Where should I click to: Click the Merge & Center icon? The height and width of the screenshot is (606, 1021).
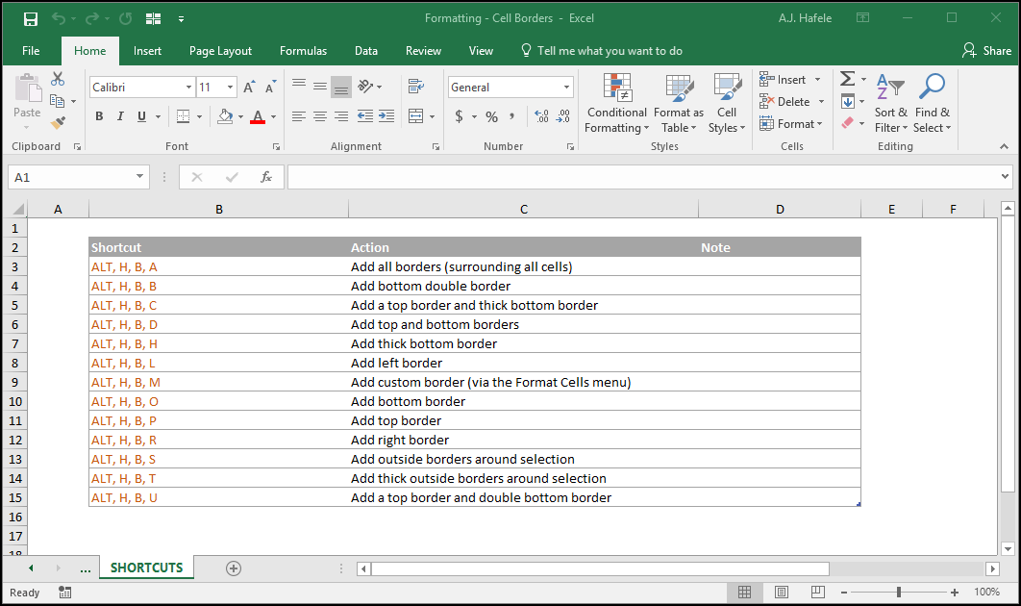point(416,116)
